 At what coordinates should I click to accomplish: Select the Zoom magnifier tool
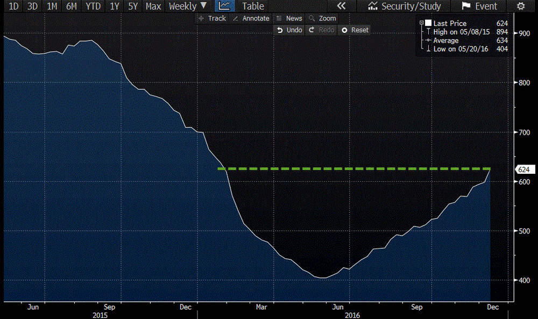[322, 18]
